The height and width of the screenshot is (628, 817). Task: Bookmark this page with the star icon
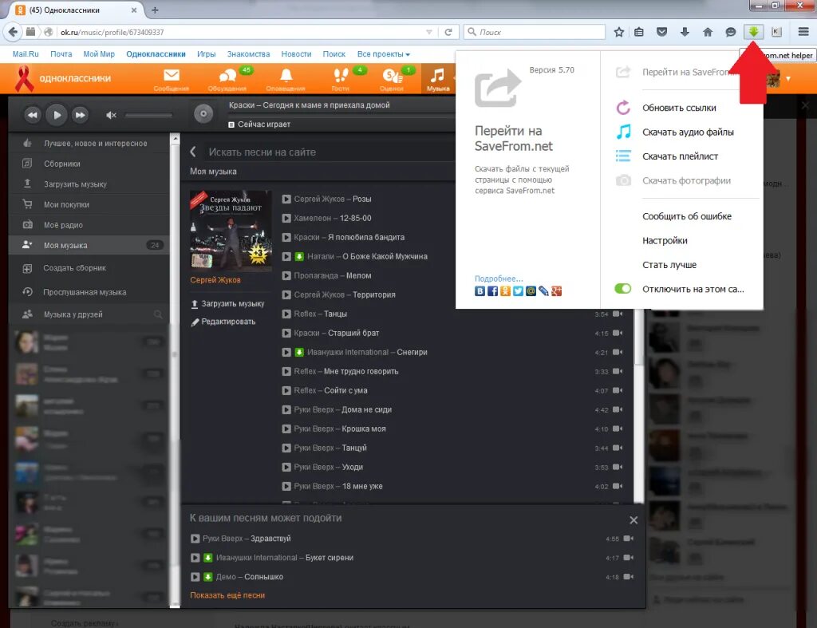pyautogui.click(x=618, y=32)
